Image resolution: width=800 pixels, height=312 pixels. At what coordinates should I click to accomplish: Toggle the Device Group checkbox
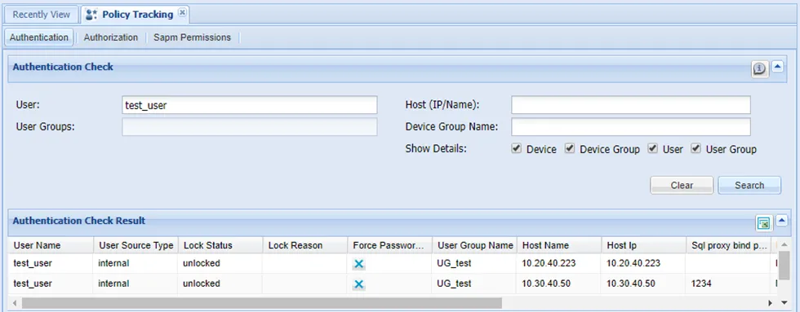(x=570, y=148)
